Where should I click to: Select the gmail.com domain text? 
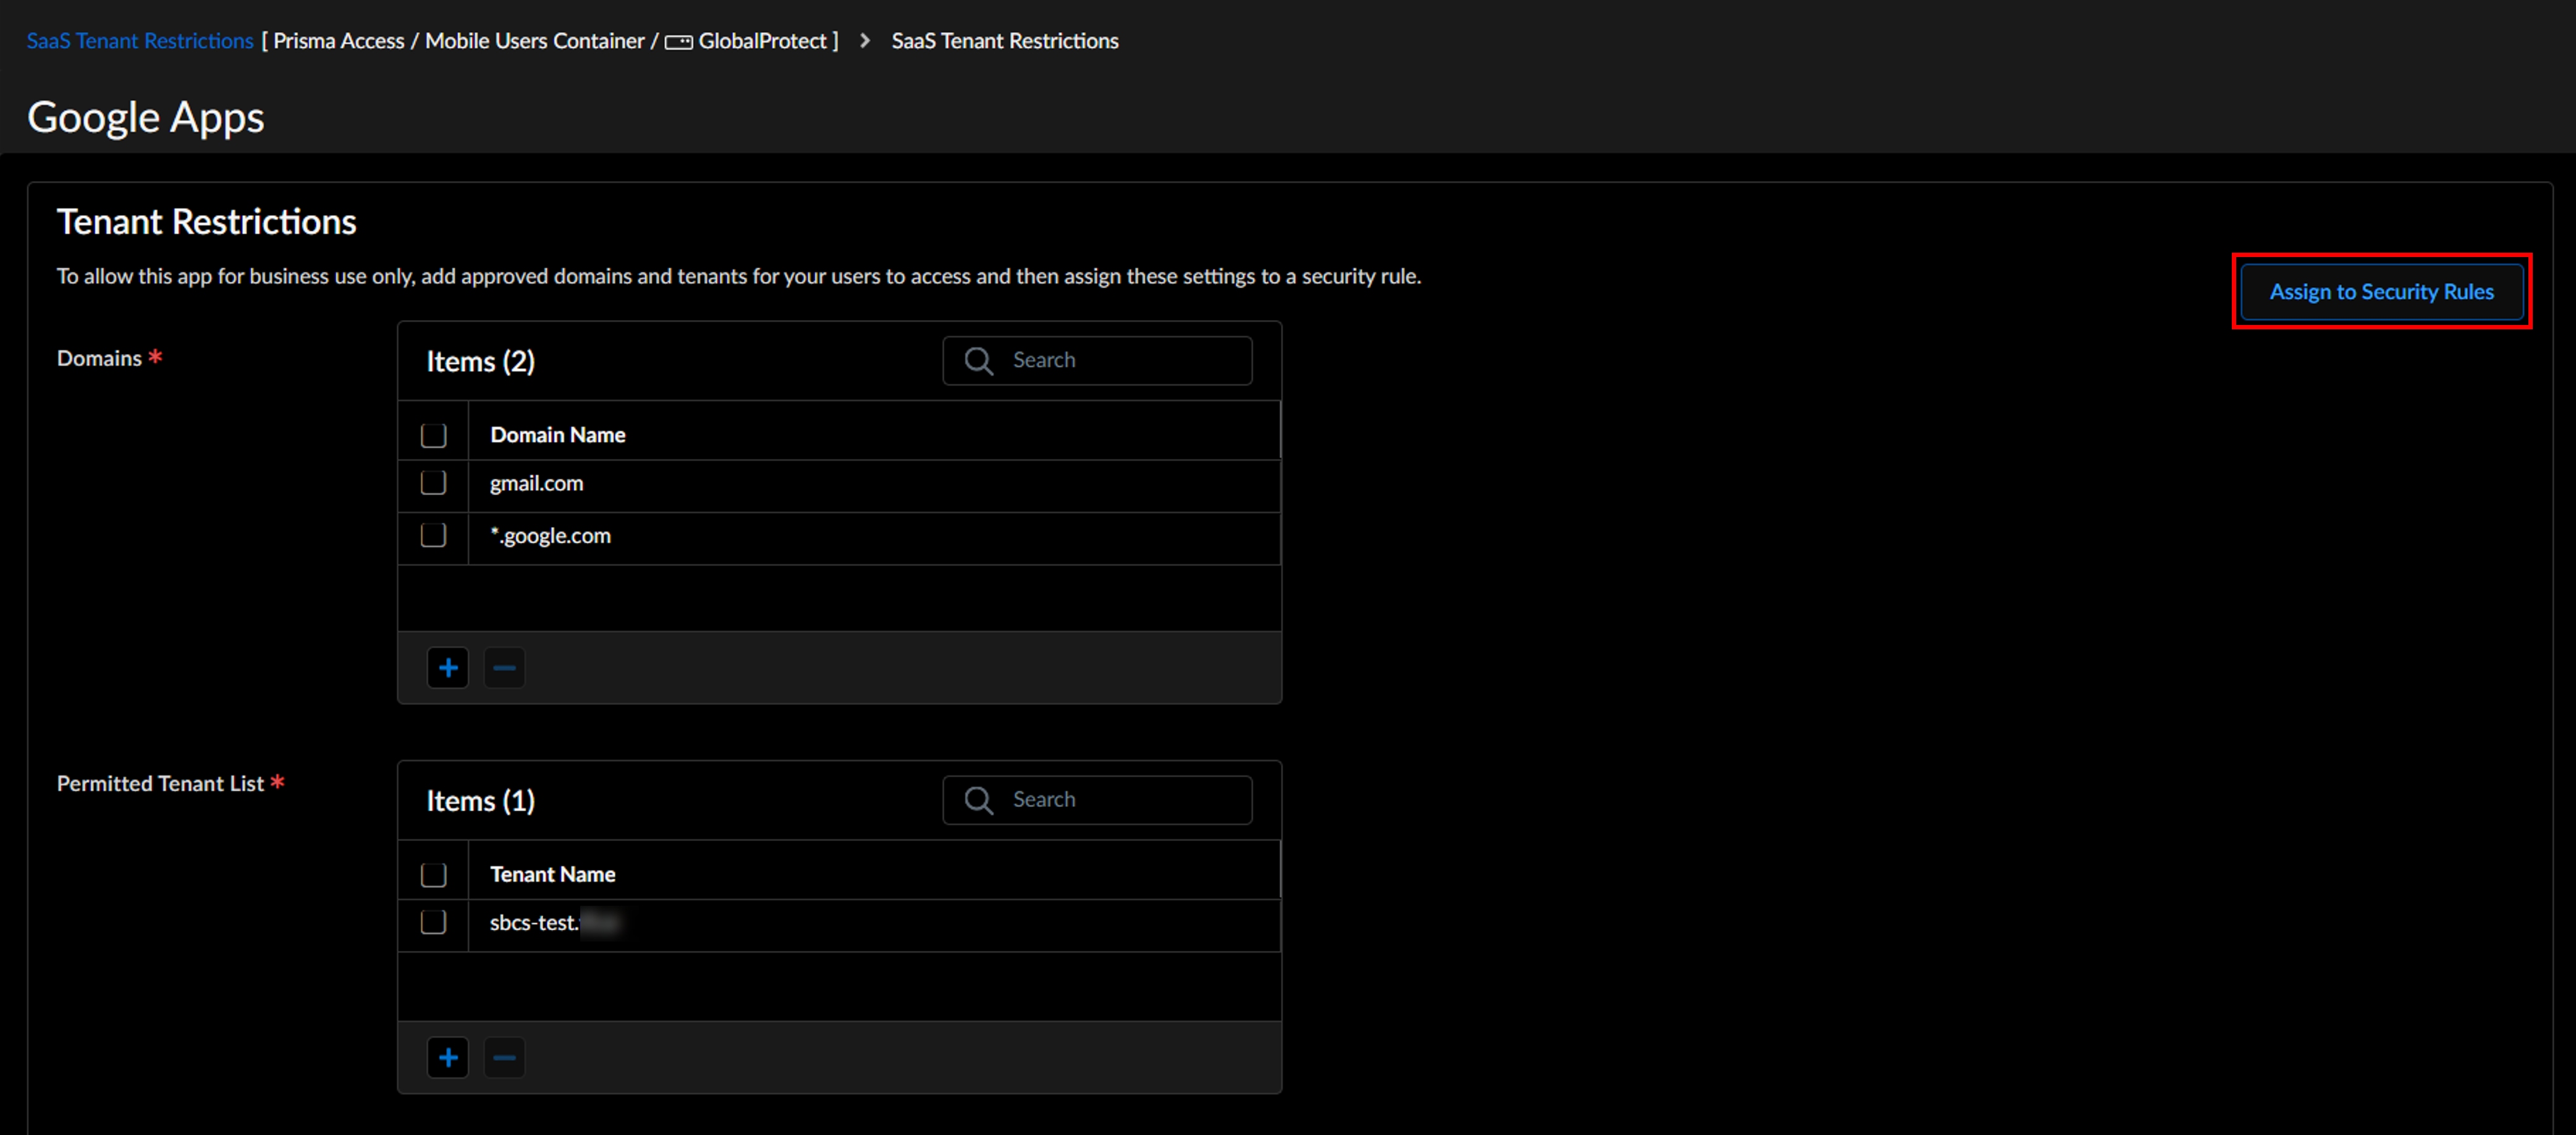[536, 483]
